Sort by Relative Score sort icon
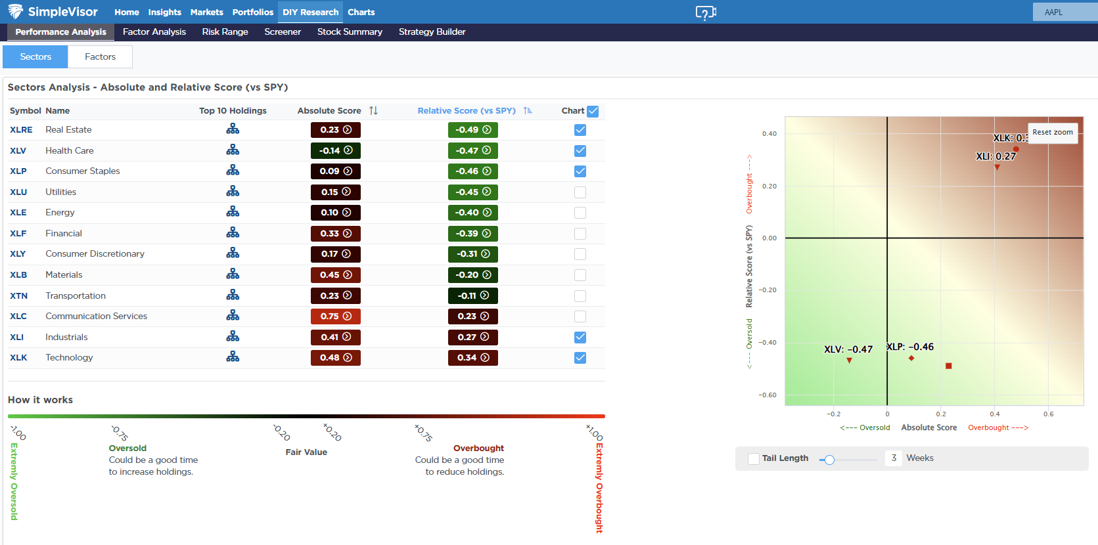The width and height of the screenshot is (1098, 545). click(528, 110)
